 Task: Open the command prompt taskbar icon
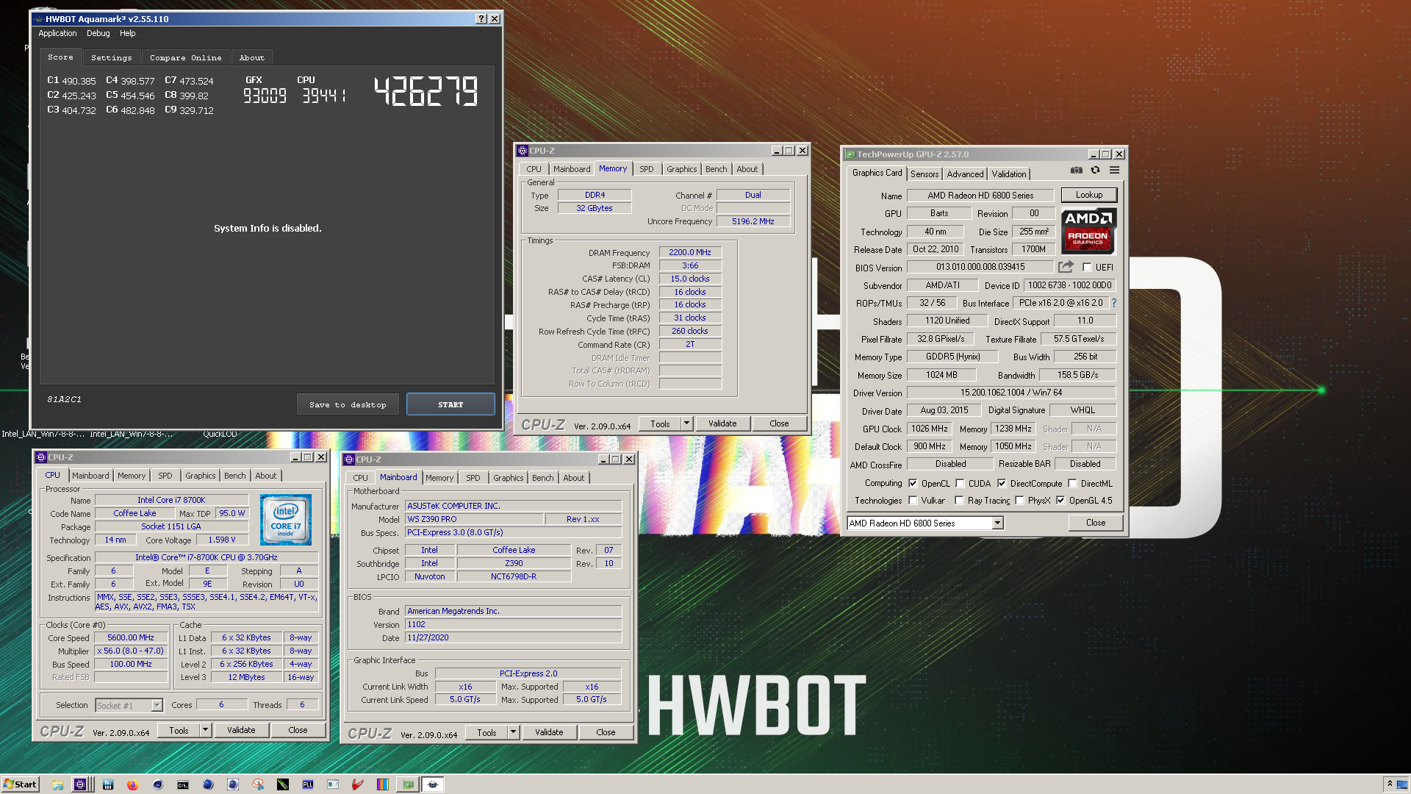[183, 784]
